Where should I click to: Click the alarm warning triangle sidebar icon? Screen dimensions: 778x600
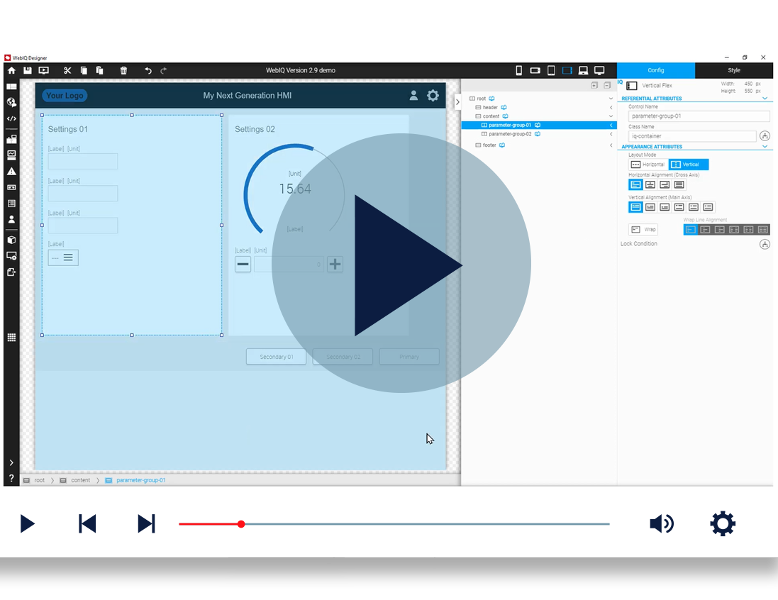click(11, 171)
